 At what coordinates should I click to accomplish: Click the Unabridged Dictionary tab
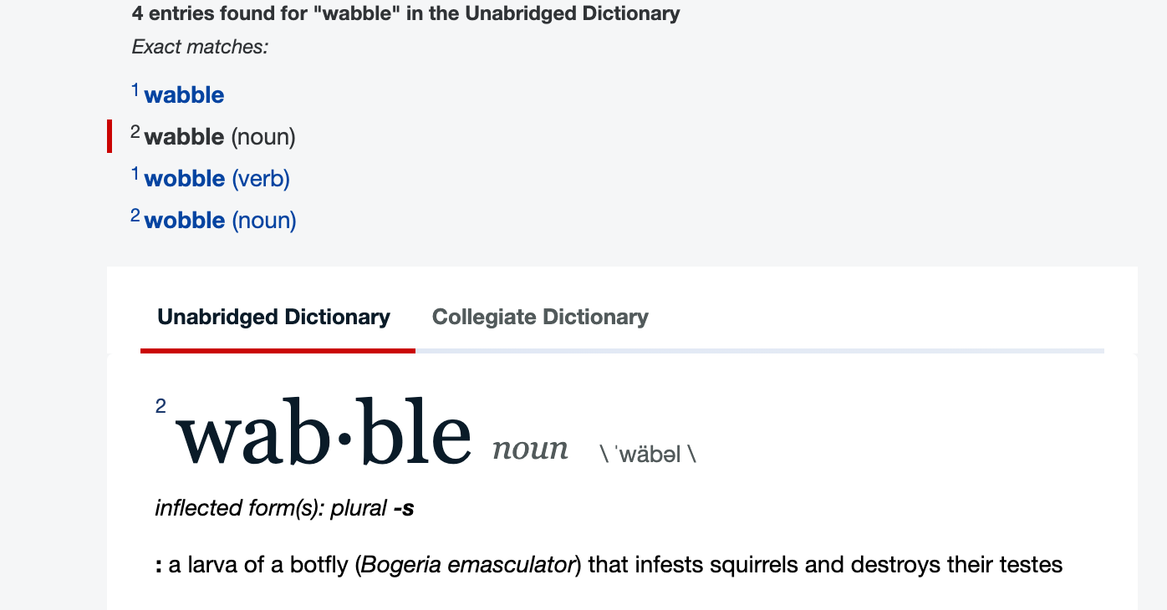273,317
